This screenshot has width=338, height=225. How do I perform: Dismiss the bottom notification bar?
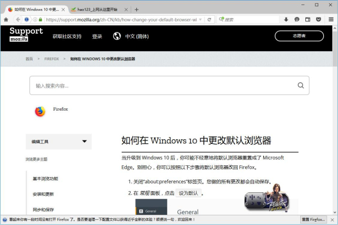[x=332, y=219]
